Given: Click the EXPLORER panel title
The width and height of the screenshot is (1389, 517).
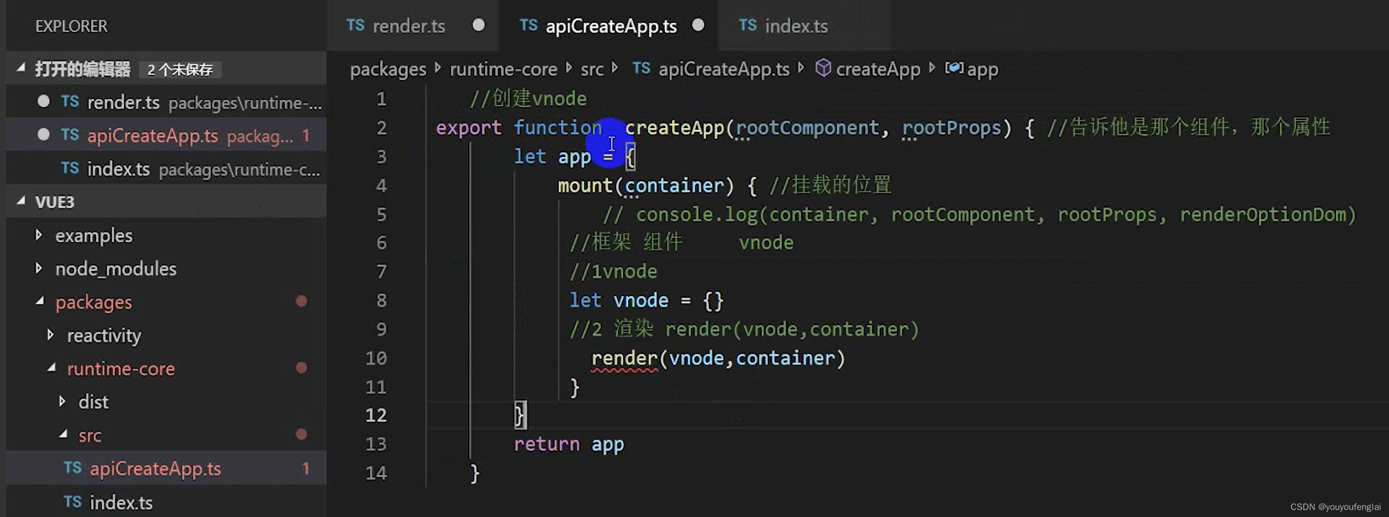Looking at the screenshot, I should [x=71, y=26].
